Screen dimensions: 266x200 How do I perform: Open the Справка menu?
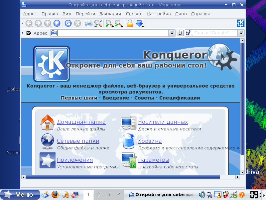pos(201,14)
